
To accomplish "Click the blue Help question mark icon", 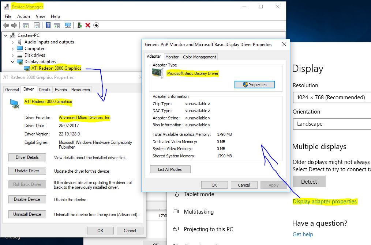I will 48,25.
